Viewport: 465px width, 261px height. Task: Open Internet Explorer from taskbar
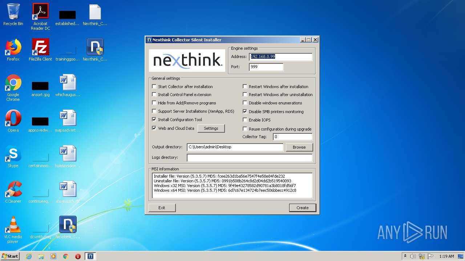pyautogui.click(x=29, y=256)
